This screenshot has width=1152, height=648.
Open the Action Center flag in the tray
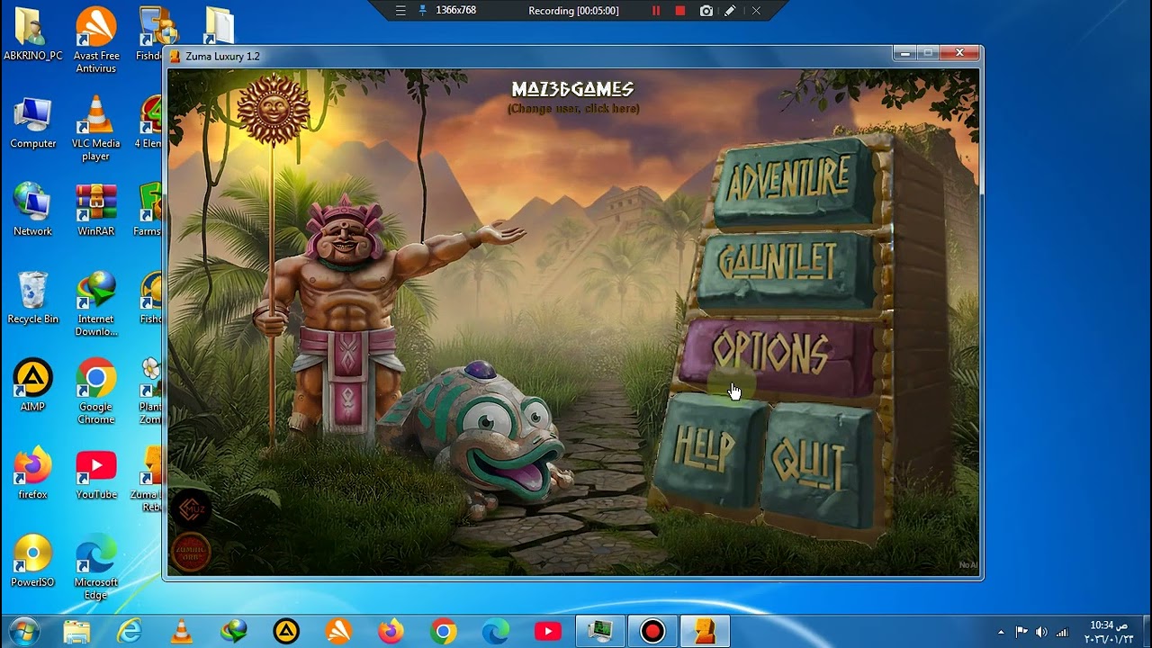(x=1021, y=632)
